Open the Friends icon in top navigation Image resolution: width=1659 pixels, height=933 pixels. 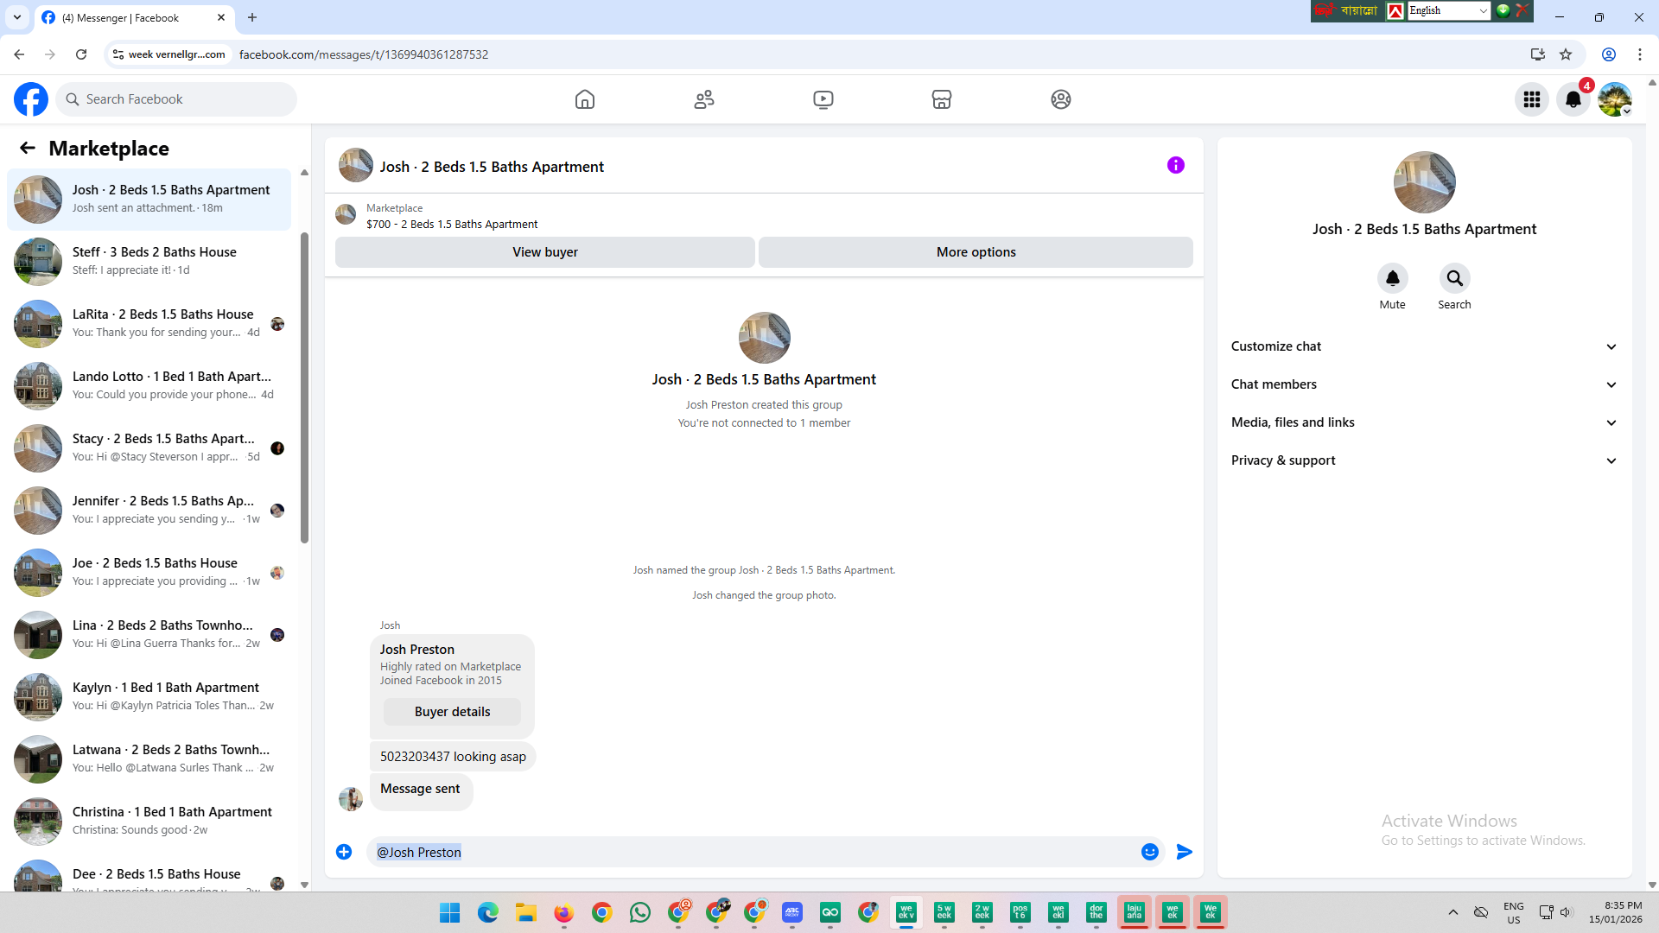(x=704, y=99)
